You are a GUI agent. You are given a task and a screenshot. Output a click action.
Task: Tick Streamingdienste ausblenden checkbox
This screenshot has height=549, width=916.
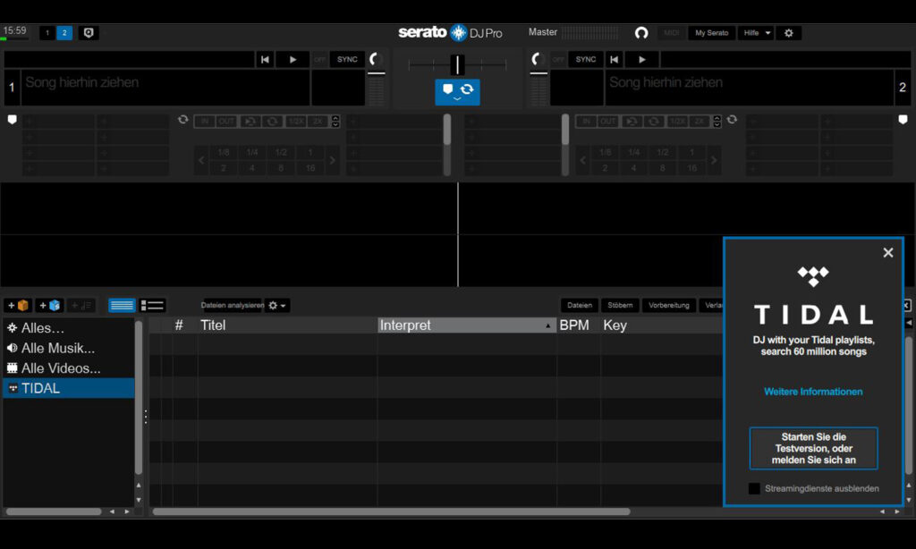(754, 488)
